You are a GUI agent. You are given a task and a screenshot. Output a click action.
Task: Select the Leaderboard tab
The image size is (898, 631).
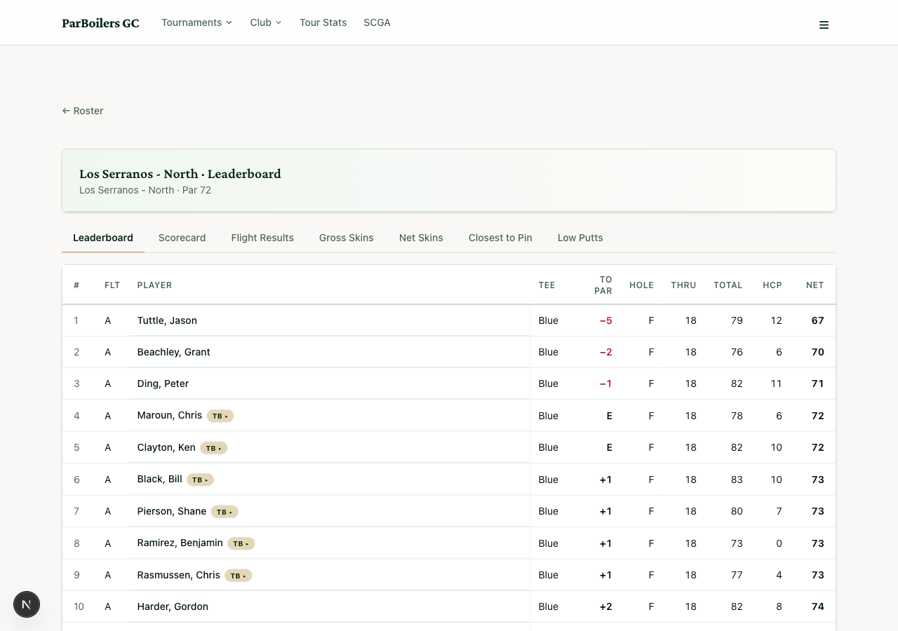click(x=103, y=238)
